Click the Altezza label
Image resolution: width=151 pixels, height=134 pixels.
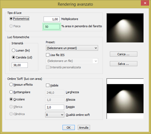[71, 100]
